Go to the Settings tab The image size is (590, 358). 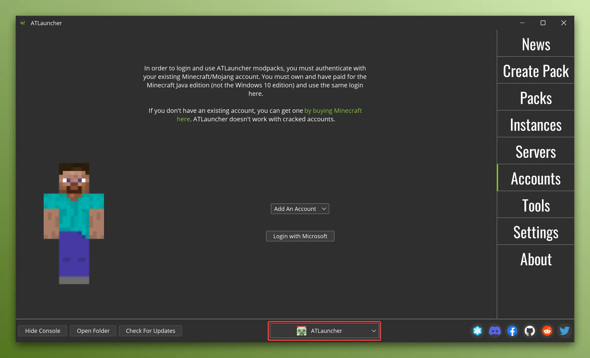[535, 232]
